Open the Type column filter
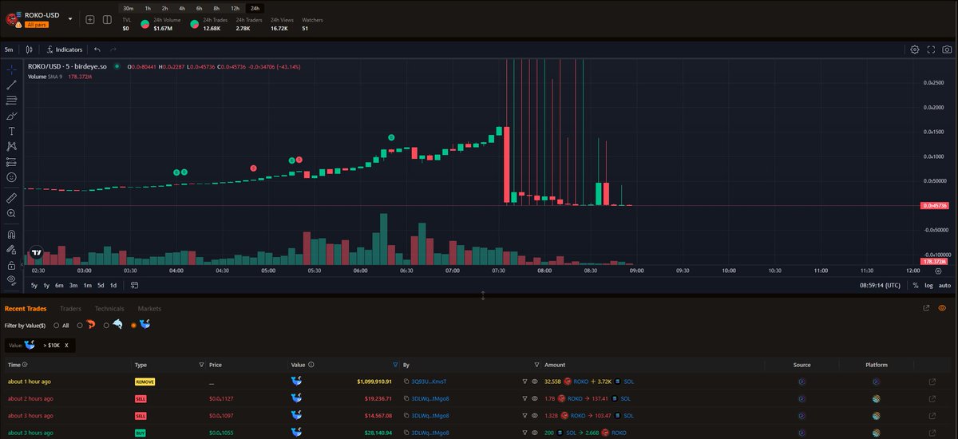This screenshot has width=958, height=439. 201,365
